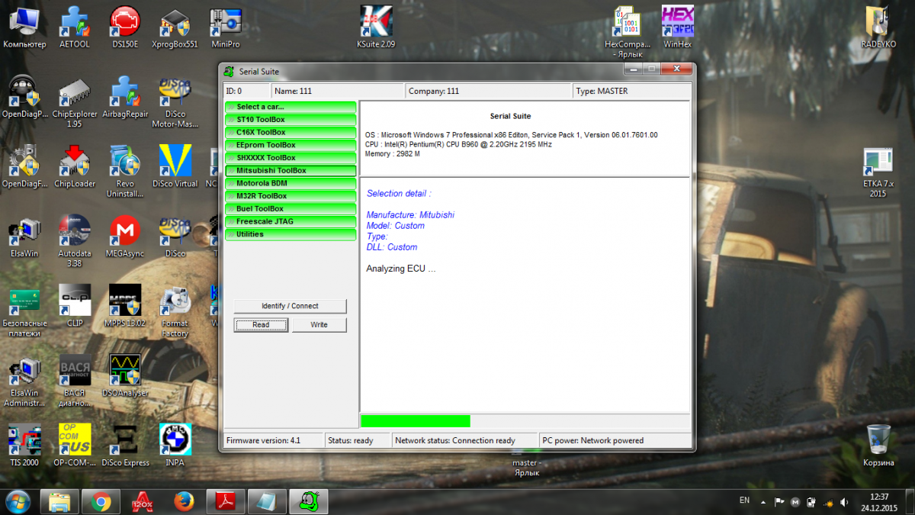Open the Action Center flag icon
The width and height of the screenshot is (915, 515).
780,502
